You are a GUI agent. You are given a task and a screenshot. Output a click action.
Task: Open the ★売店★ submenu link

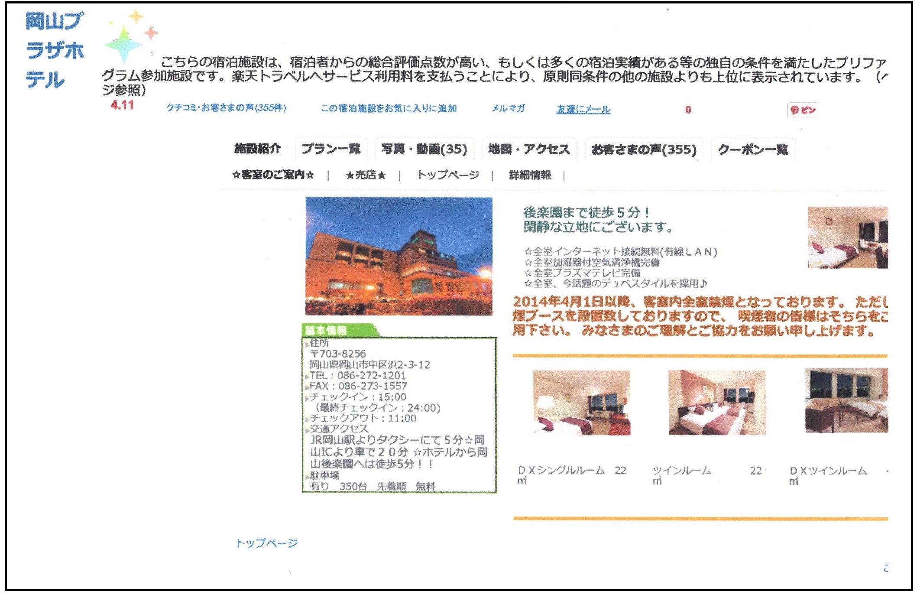pos(365,175)
